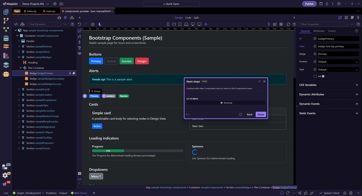This screenshot has width=362, height=196.
Task: Select Badge sampleBadgeSecondary in the tree
Action: click(x=47, y=79)
